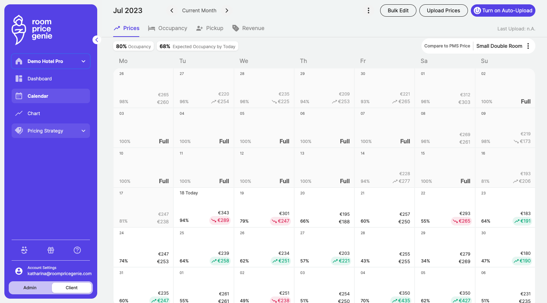Open the community icon in the sidebar footer
The image size is (547, 303).
[x=24, y=250]
